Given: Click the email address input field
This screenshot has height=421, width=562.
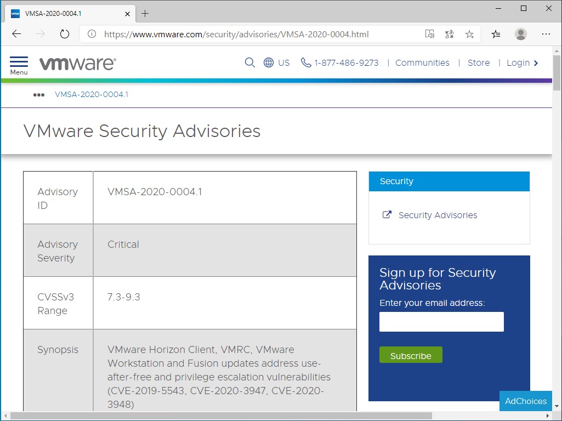Looking at the screenshot, I should (x=441, y=322).
